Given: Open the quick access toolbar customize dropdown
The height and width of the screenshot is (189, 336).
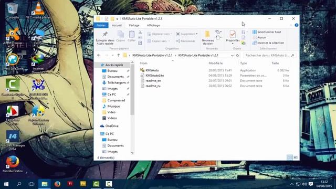Looking at the screenshot, I should [117, 19].
